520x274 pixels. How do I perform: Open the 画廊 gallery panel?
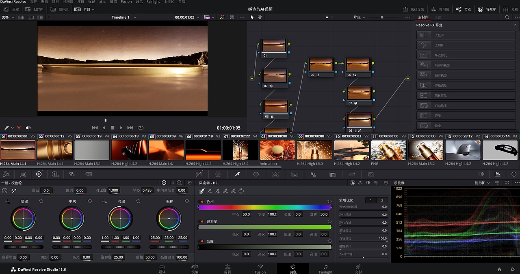pyautogui.click(x=11, y=9)
